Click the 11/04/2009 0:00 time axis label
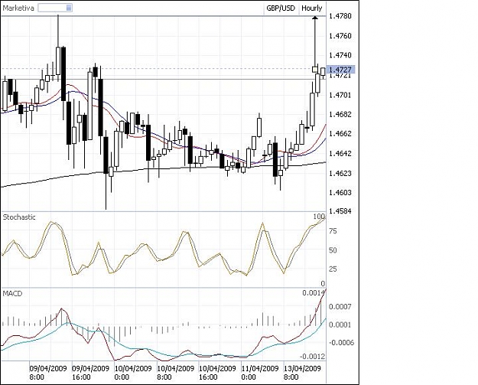 coord(260,373)
